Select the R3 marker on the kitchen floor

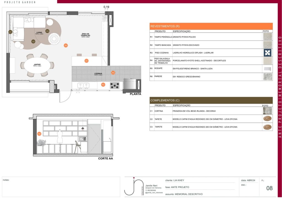pyautogui.click(x=113, y=73)
